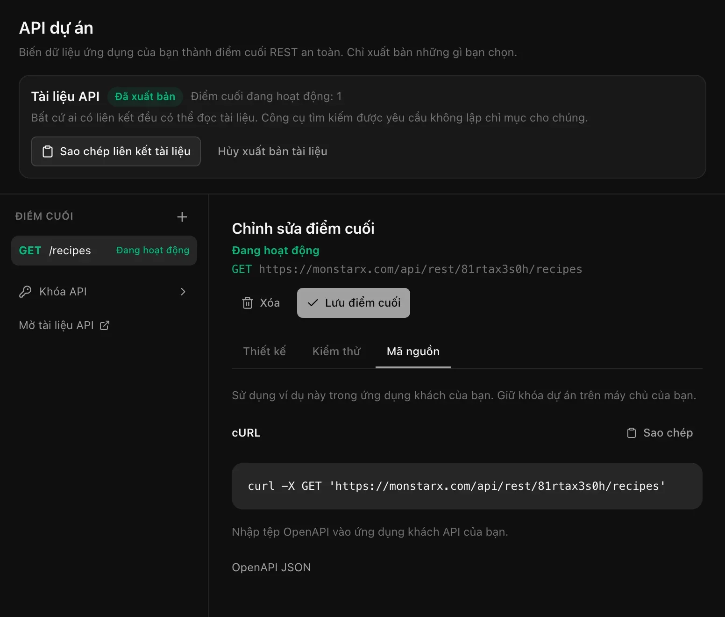Viewport: 725px width, 617px height.
Task: Click the green Đang hoạt động under heading
Action: click(x=276, y=251)
